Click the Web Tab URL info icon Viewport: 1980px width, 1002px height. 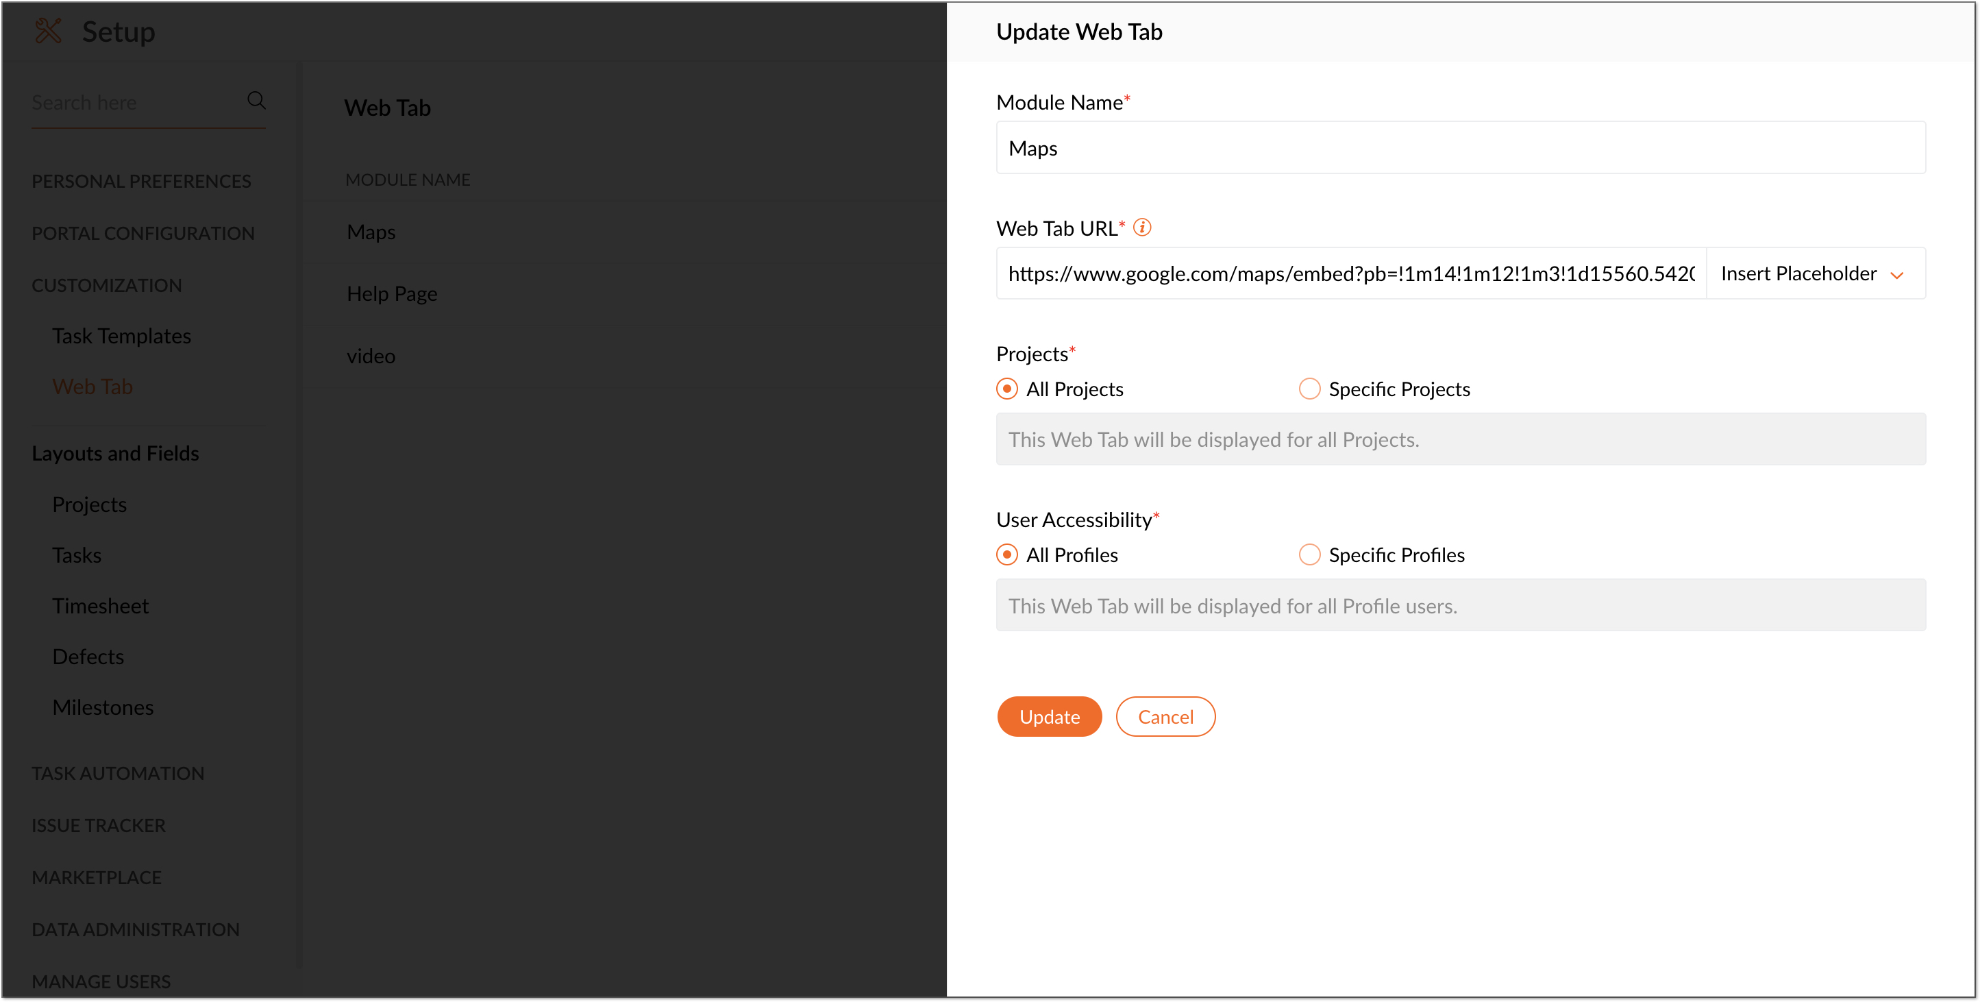point(1142,228)
